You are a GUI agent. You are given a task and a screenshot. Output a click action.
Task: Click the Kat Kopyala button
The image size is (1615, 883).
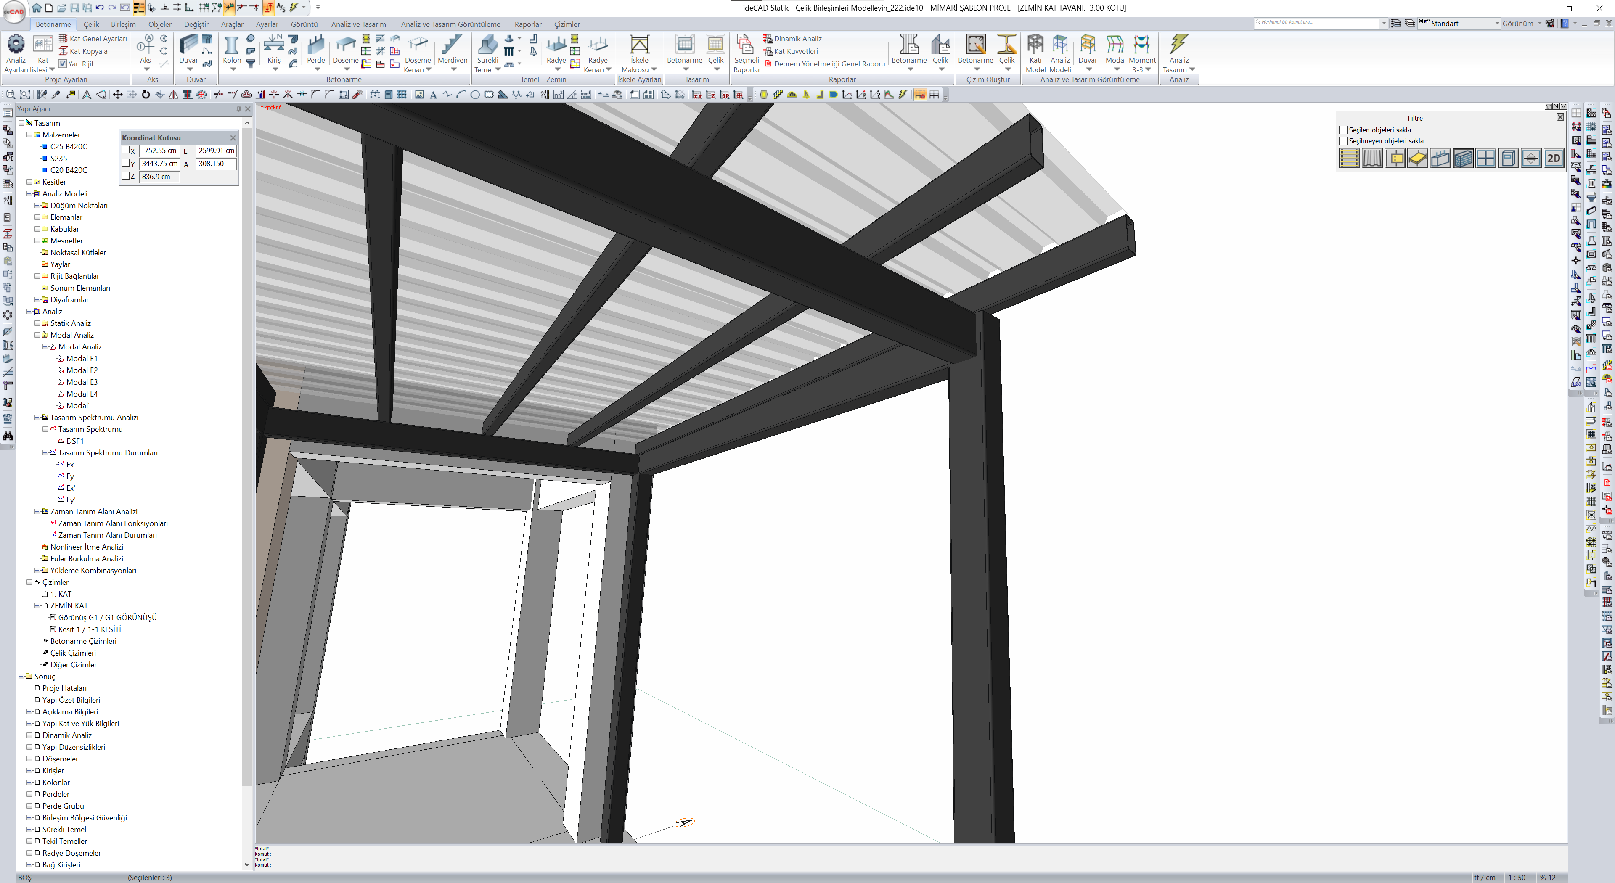pos(88,51)
